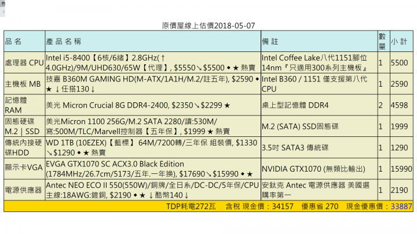Click the 15990 subtotal cell

pyautogui.click(x=401, y=169)
